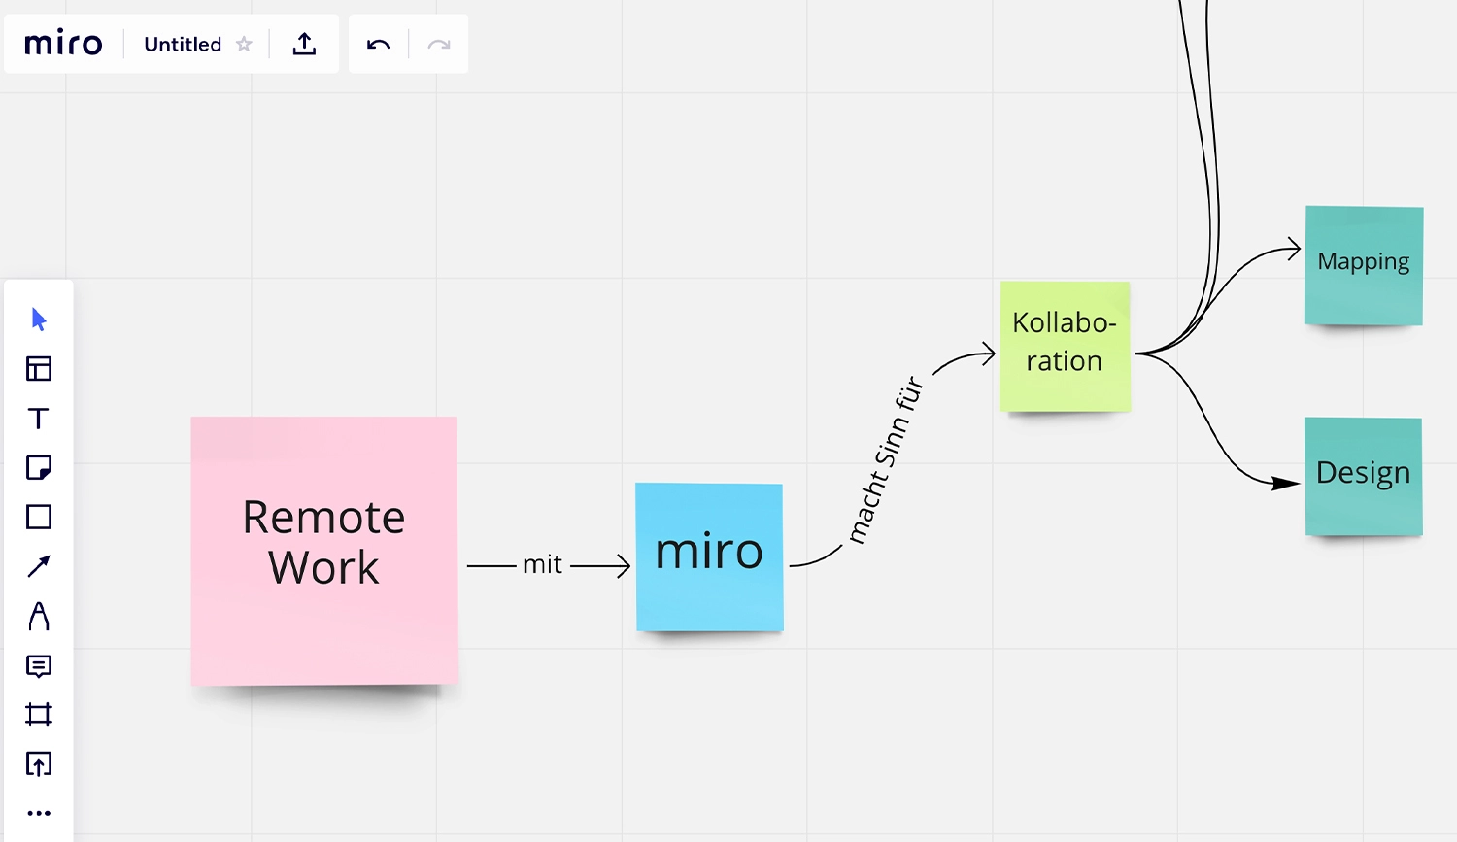Select the teal Design sticky note

click(1364, 477)
